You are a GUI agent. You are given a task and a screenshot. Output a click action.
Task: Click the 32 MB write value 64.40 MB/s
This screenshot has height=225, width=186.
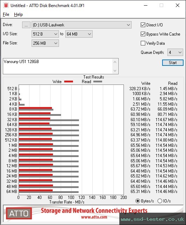point(140,181)
